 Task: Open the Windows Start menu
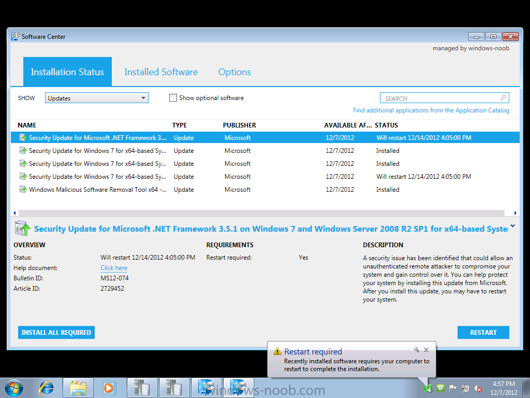(x=14, y=388)
